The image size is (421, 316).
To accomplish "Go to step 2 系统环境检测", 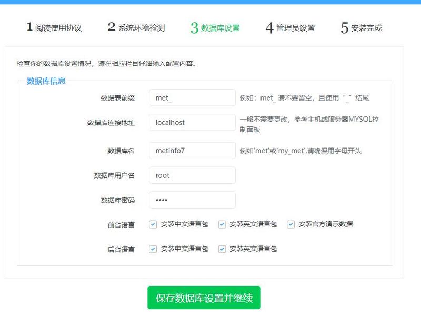I will tap(136, 27).
